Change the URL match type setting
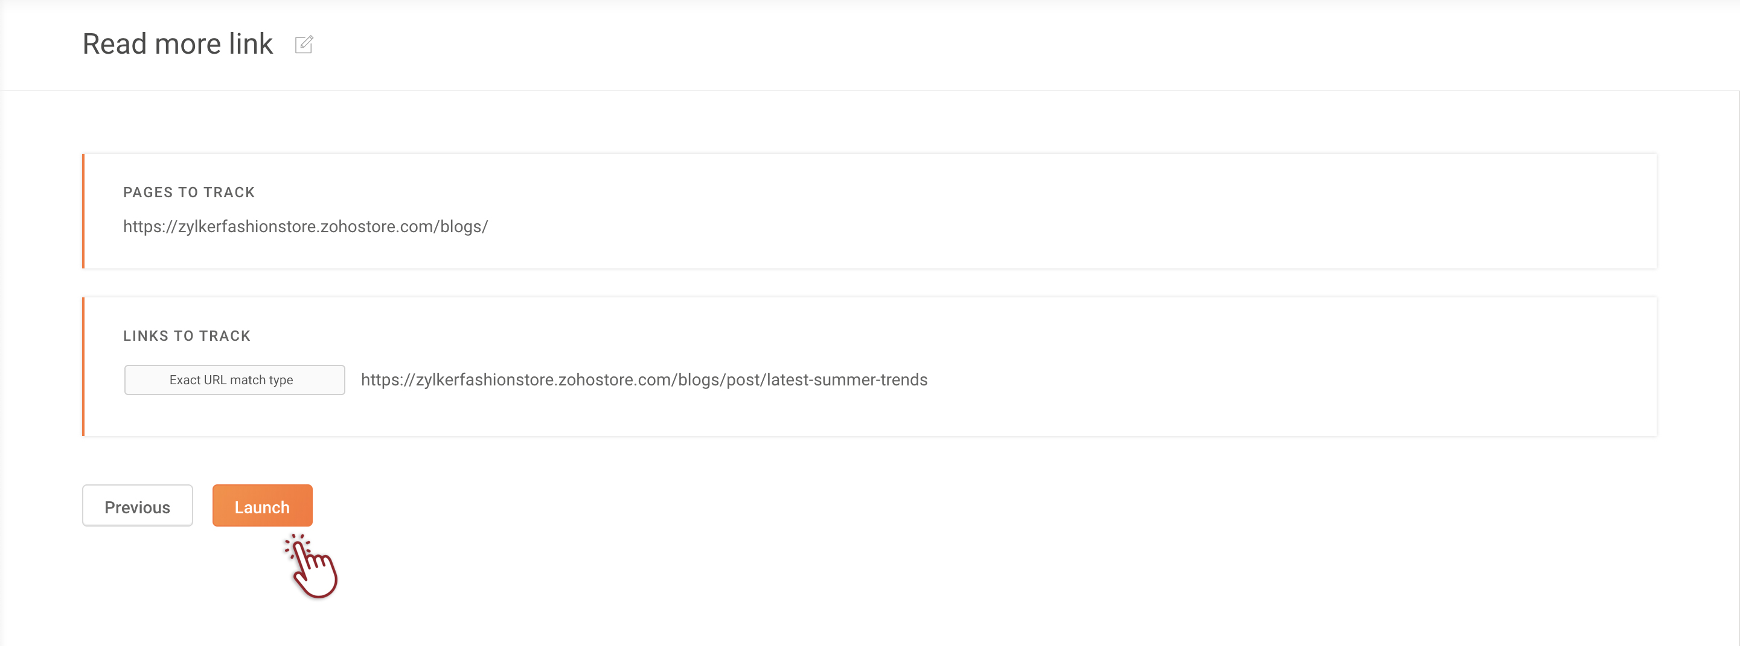 point(234,380)
